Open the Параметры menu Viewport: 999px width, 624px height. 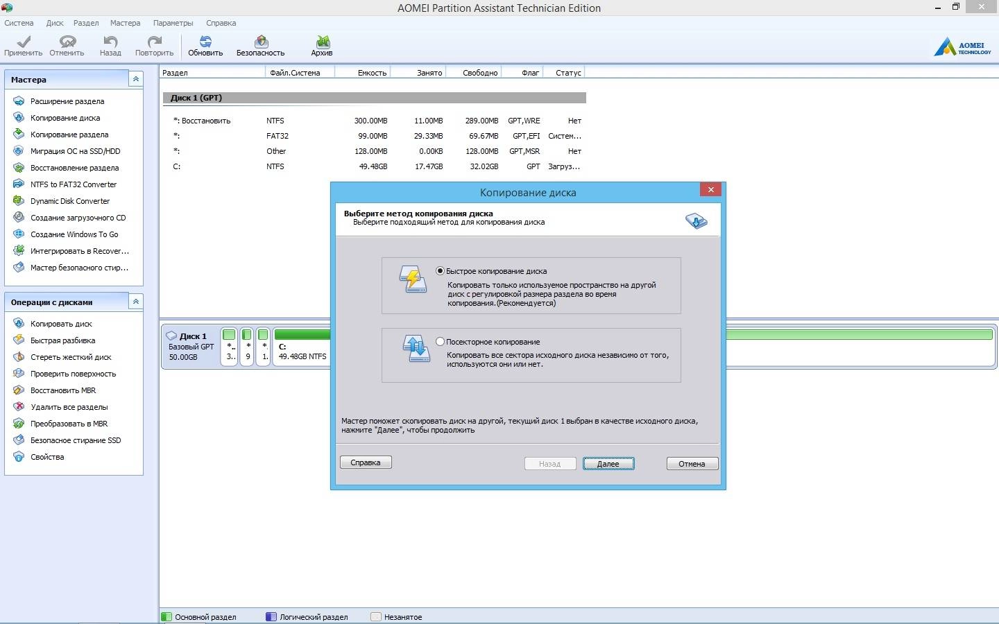pos(173,23)
